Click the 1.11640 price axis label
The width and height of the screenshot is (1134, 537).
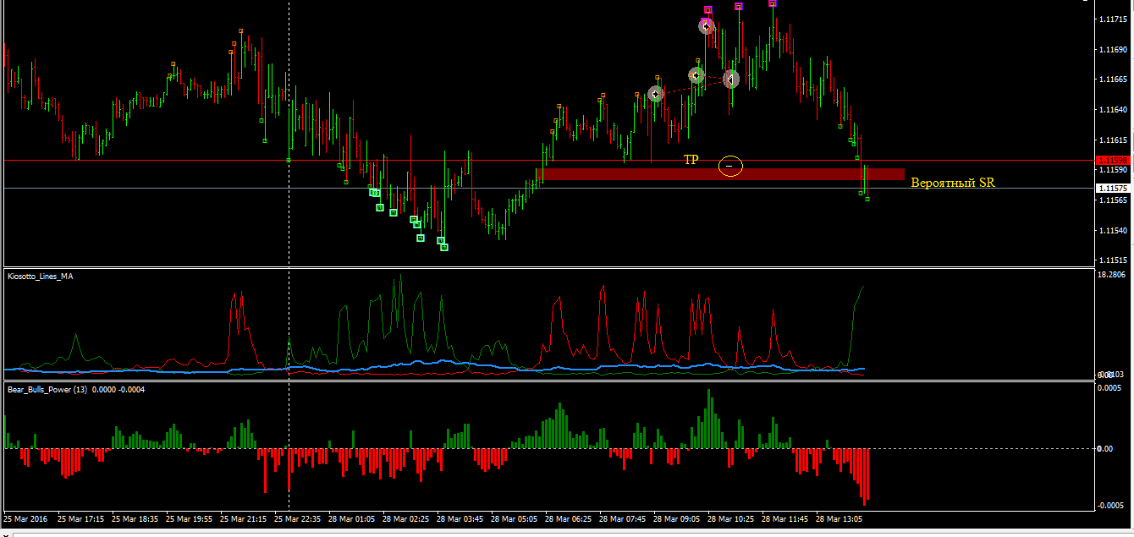(x=1111, y=110)
